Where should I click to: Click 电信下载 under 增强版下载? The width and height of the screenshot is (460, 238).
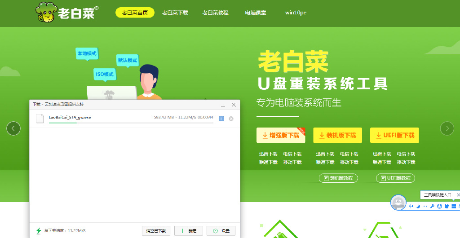(292, 154)
